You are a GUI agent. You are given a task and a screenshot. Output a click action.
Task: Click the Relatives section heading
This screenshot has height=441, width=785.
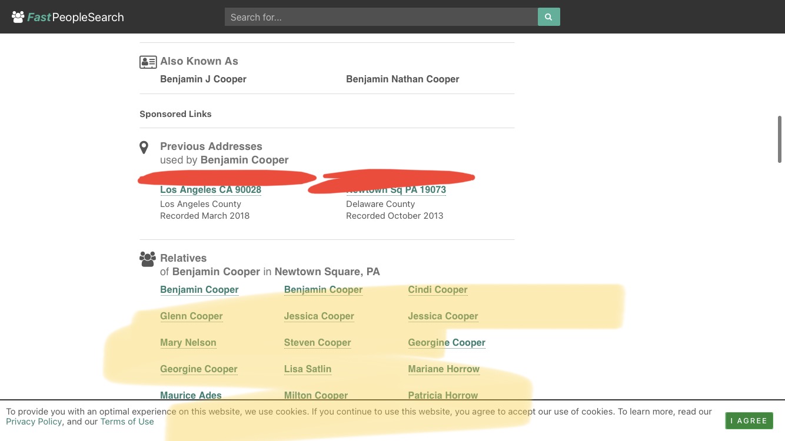click(x=184, y=258)
